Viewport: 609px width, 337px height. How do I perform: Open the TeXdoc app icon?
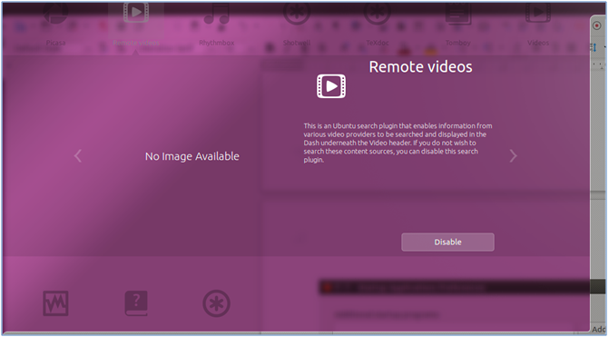(x=378, y=14)
